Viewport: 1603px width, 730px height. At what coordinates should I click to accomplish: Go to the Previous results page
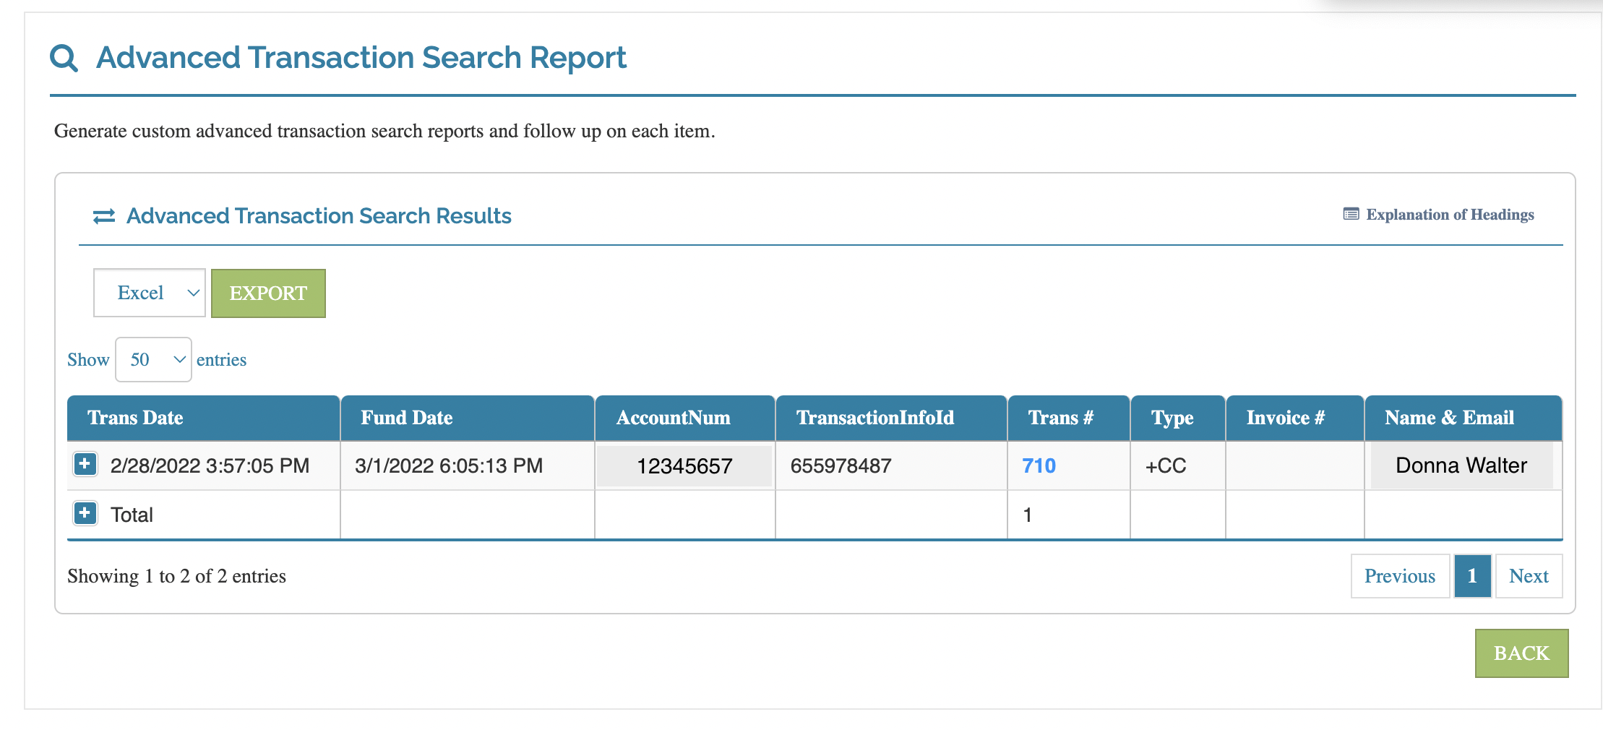(x=1399, y=576)
